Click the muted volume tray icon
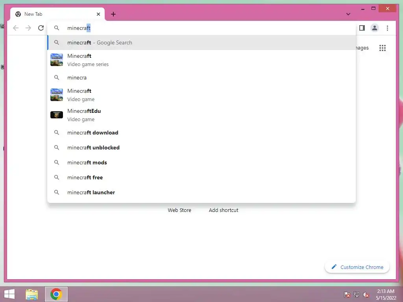The height and width of the screenshot is (302, 403). [x=366, y=295]
